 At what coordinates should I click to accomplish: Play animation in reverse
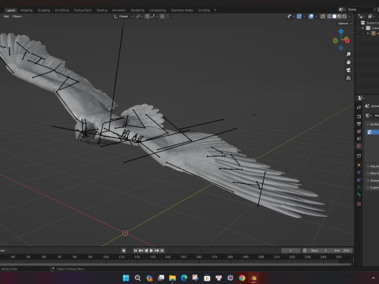(x=146, y=250)
